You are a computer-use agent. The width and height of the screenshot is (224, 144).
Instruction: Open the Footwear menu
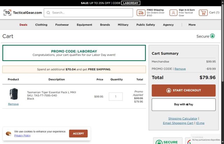pyautogui.click(x=62, y=25)
